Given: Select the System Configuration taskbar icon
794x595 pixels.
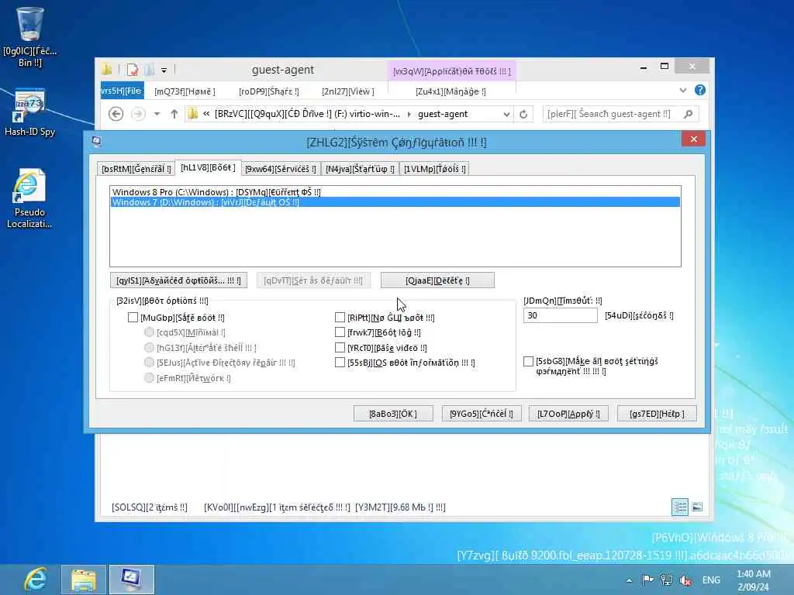Looking at the screenshot, I should pos(131,580).
